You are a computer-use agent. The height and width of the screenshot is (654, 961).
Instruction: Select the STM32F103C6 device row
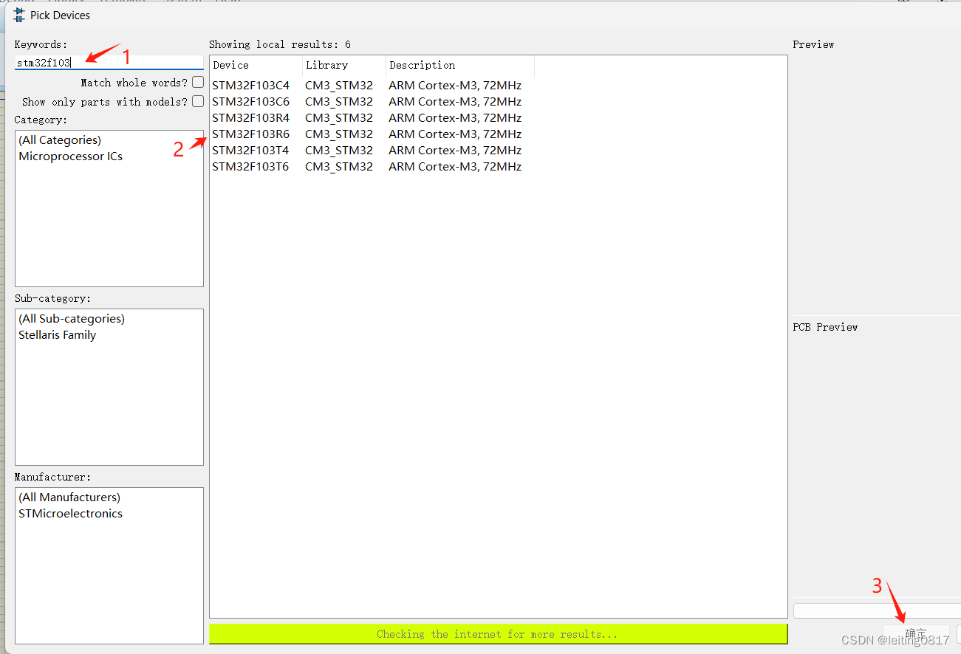(x=250, y=101)
